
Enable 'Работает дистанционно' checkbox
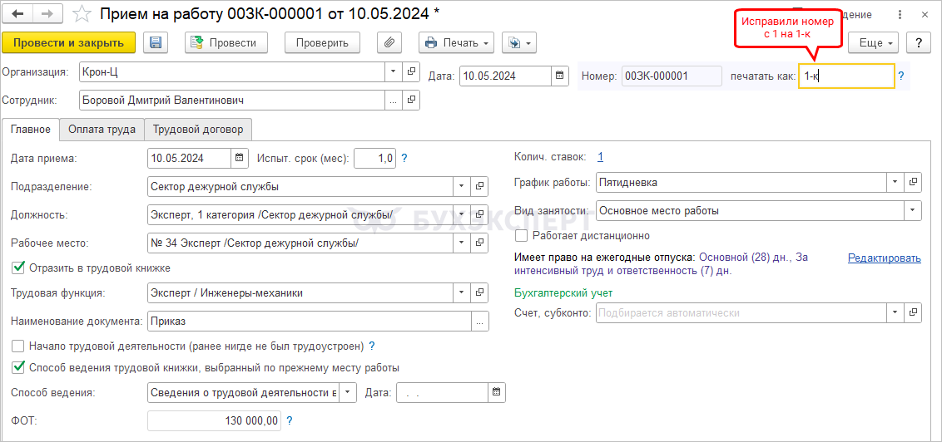(x=521, y=236)
